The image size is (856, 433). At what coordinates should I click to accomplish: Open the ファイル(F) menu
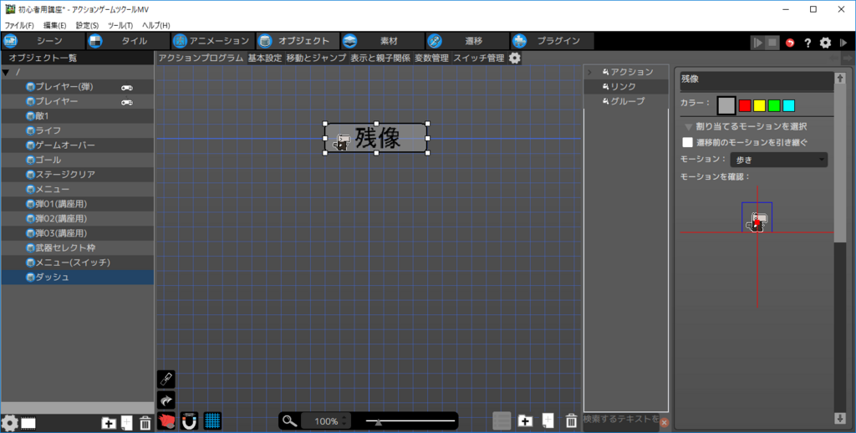pyautogui.click(x=19, y=25)
